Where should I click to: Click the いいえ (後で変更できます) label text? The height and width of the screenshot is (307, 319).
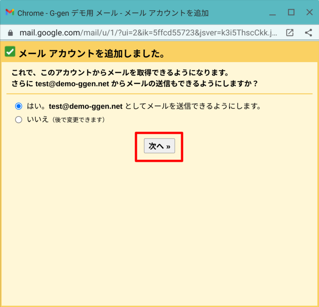[66, 119]
